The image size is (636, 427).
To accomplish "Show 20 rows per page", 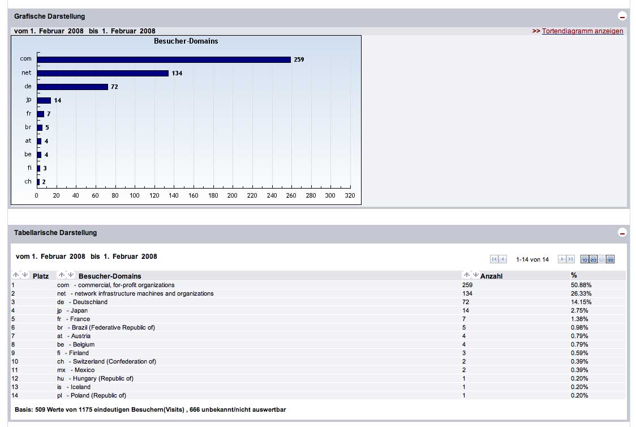I will (593, 259).
